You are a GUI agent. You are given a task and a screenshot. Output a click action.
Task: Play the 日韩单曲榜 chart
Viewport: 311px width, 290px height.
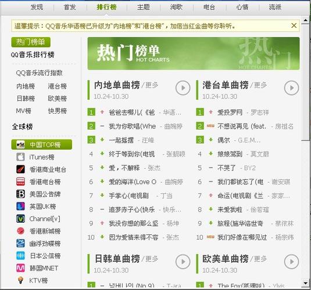click(183, 262)
